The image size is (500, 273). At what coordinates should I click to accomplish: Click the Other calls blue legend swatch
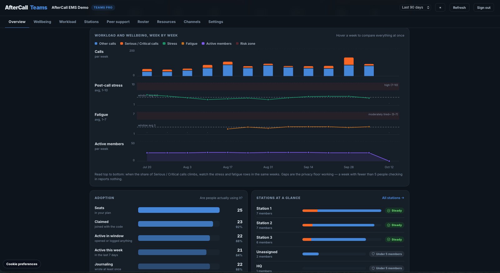(x=96, y=43)
